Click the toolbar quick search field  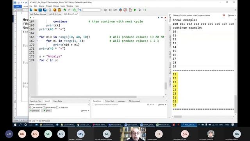(x=91, y=10)
